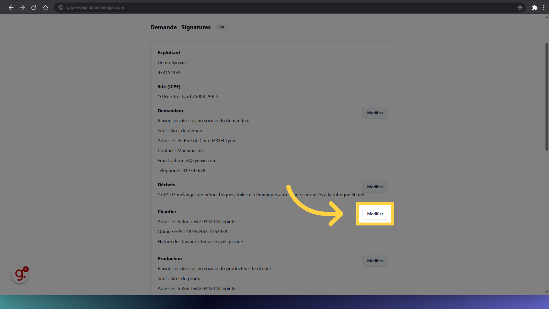The image size is (549, 309).
Task: Open the browser three-dot menu
Action: (544, 8)
